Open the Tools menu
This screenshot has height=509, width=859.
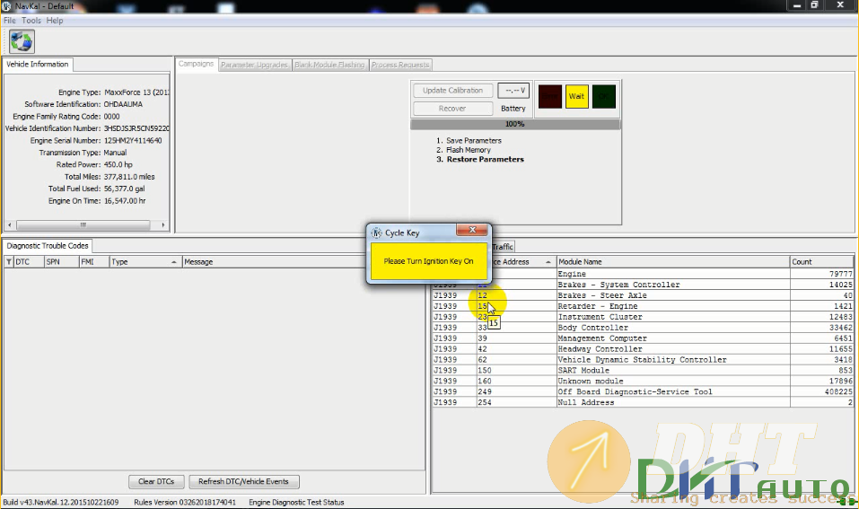(x=31, y=21)
